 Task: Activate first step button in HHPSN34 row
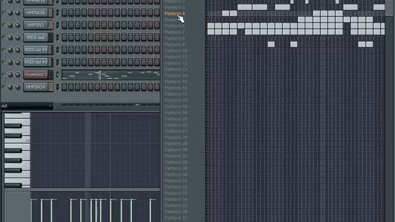(64, 87)
